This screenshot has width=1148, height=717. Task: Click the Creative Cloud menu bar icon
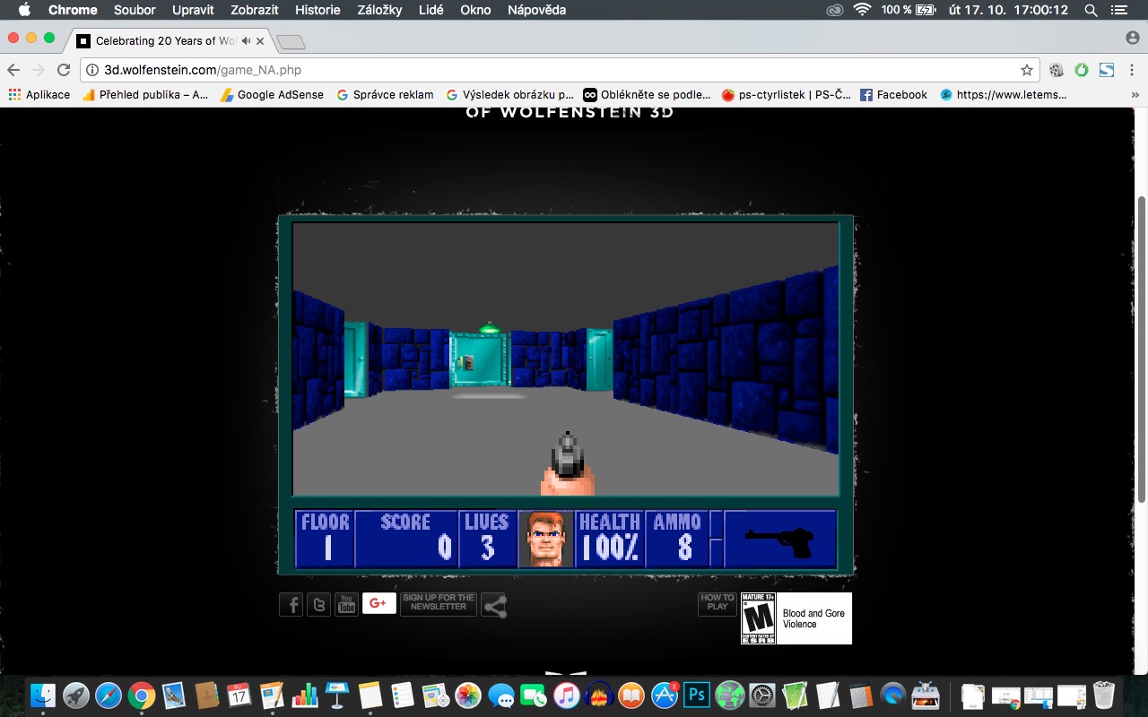(835, 10)
